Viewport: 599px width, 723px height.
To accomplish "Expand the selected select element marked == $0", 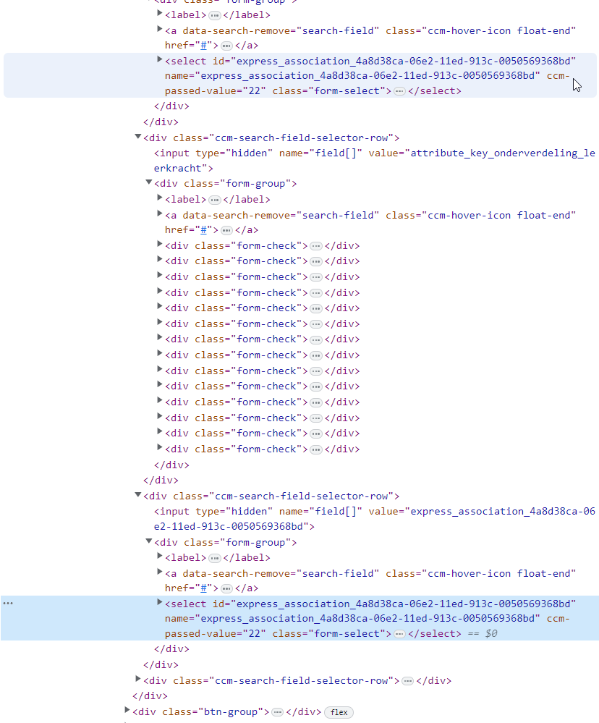I will (x=159, y=602).
